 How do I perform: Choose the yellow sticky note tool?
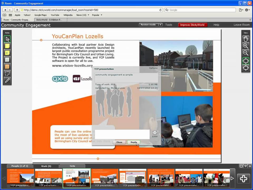tap(7, 46)
